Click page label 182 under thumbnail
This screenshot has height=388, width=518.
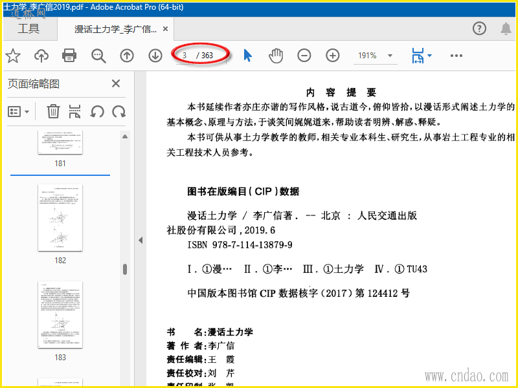pyautogui.click(x=60, y=261)
